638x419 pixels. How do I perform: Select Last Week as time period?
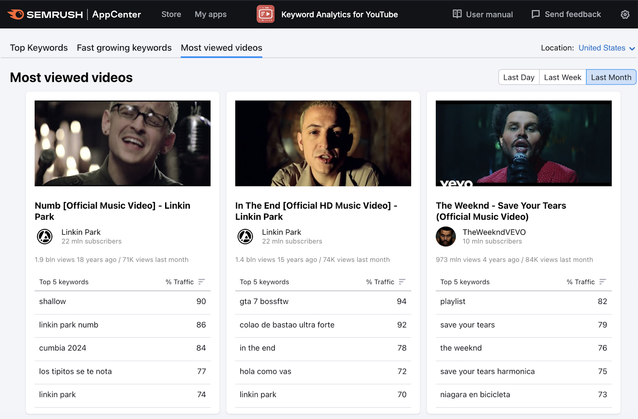[x=562, y=77]
